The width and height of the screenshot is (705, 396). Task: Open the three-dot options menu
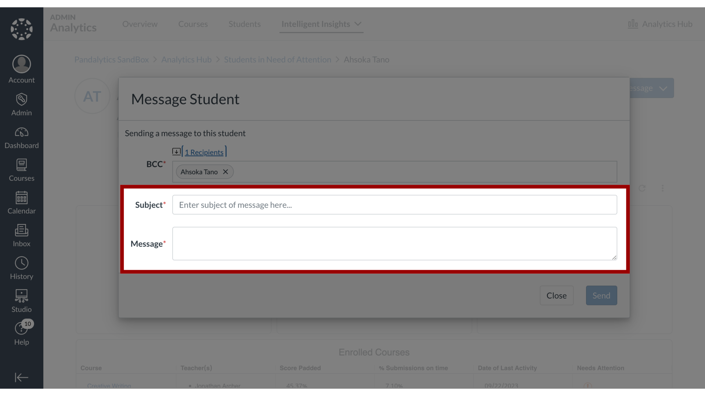click(663, 188)
